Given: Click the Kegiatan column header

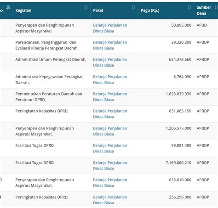Looking at the screenshot, I should (52, 11).
